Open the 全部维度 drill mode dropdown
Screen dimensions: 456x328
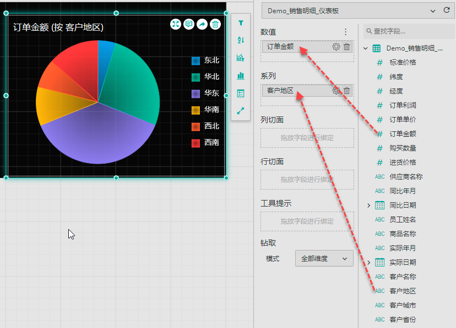tap(324, 258)
